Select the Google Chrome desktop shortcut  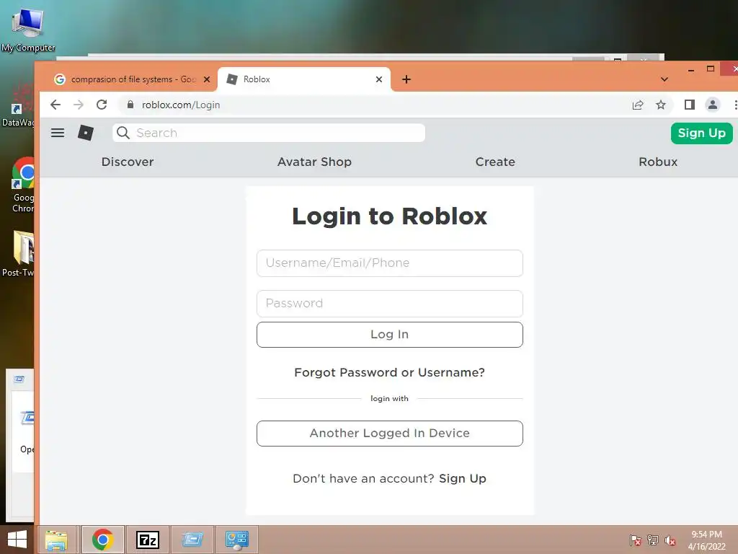click(24, 185)
